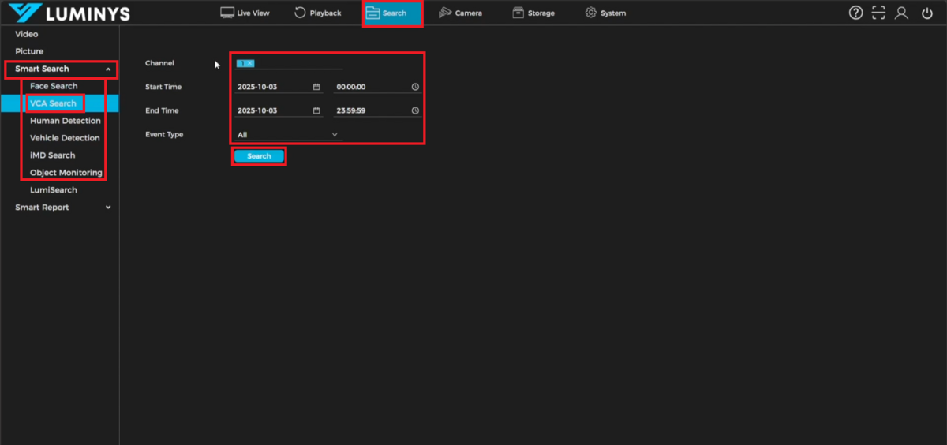This screenshot has width=947, height=445.
Task: Go to the Storage tab
Action: tap(533, 13)
